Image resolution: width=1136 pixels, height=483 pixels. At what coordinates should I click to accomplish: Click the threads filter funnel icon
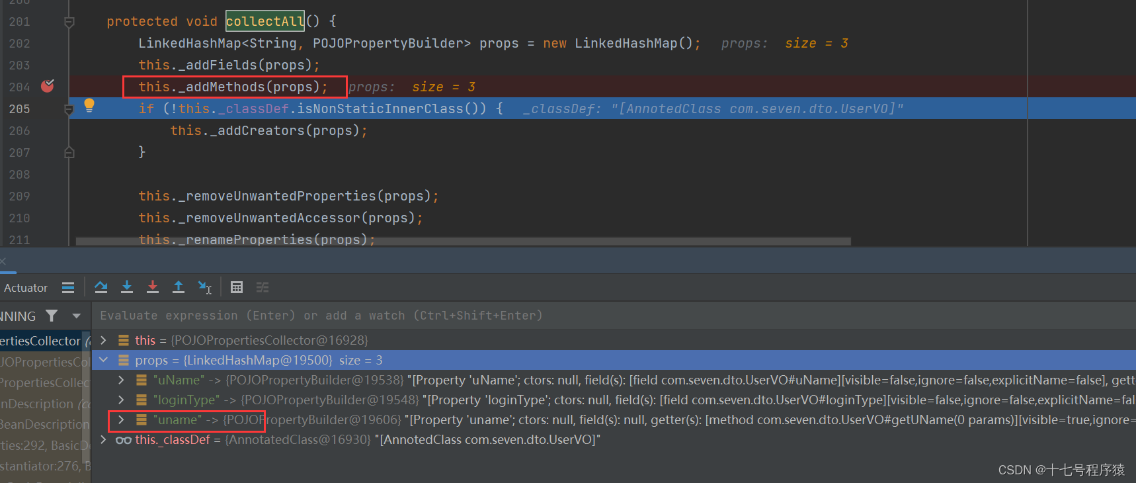click(52, 316)
